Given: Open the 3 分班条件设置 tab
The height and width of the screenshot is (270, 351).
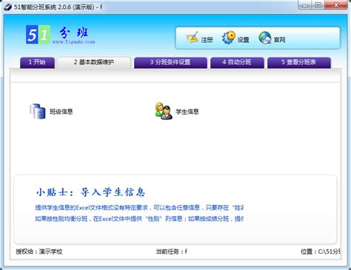Looking at the screenshot, I should (x=170, y=62).
